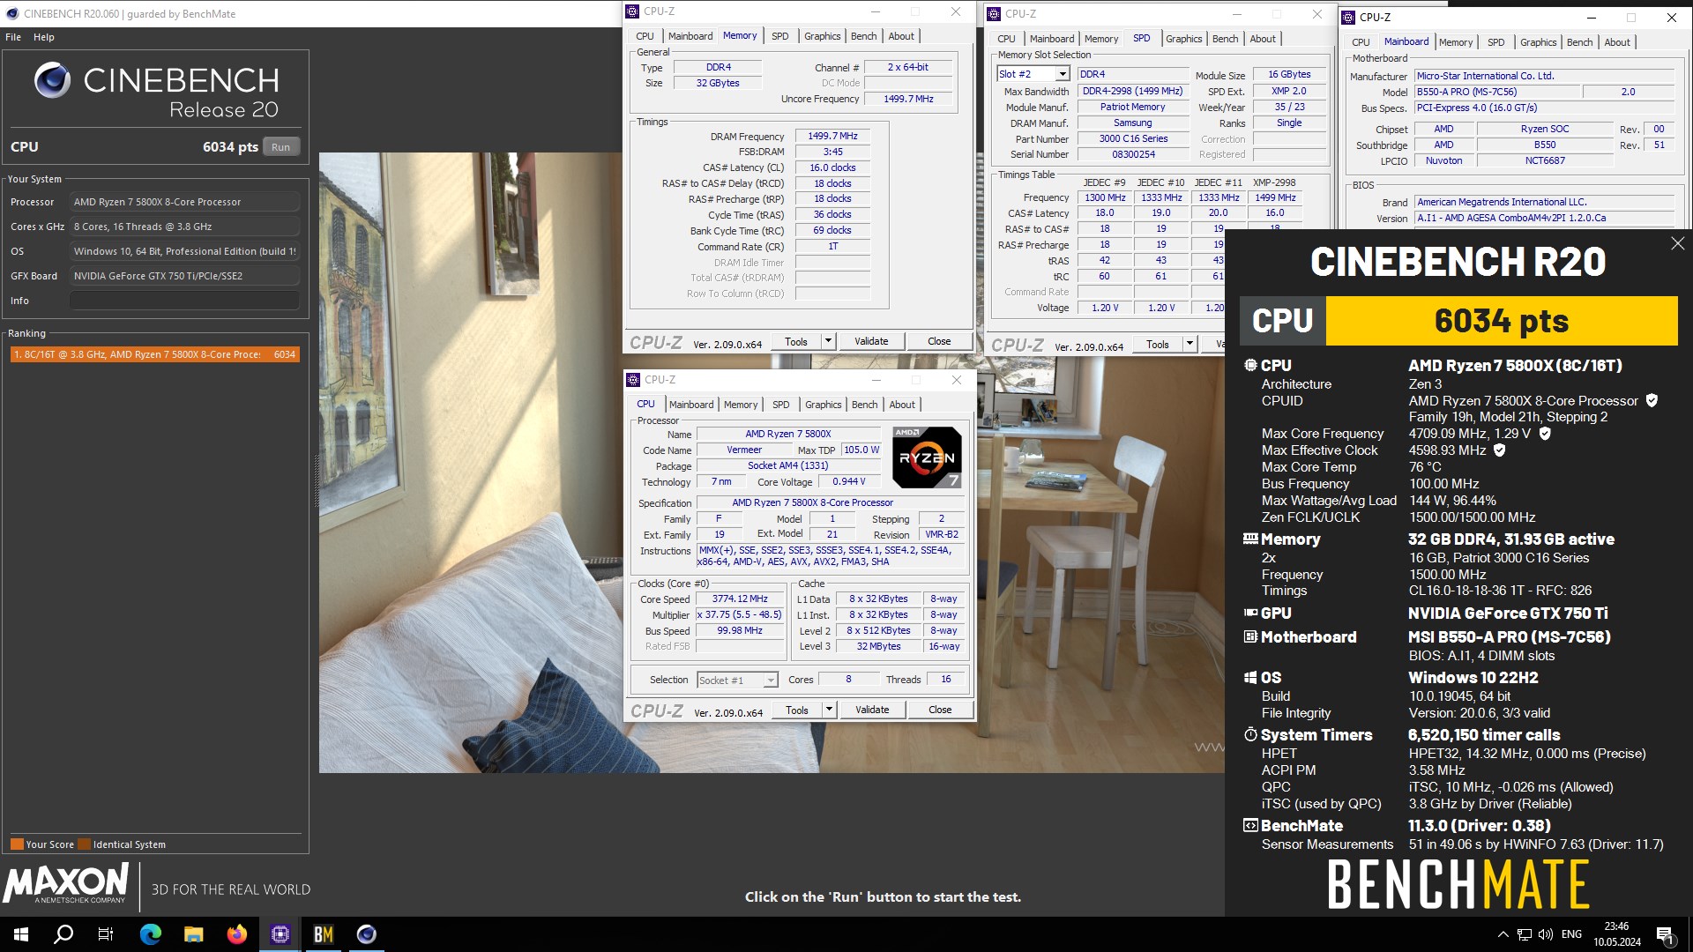Image resolution: width=1693 pixels, height=952 pixels.
Task: Open Task View on the taskbar
Action: coord(106,934)
